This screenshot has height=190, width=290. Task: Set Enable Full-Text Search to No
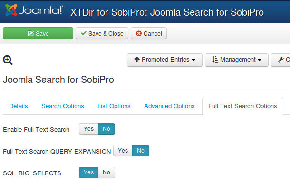tap(106, 129)
